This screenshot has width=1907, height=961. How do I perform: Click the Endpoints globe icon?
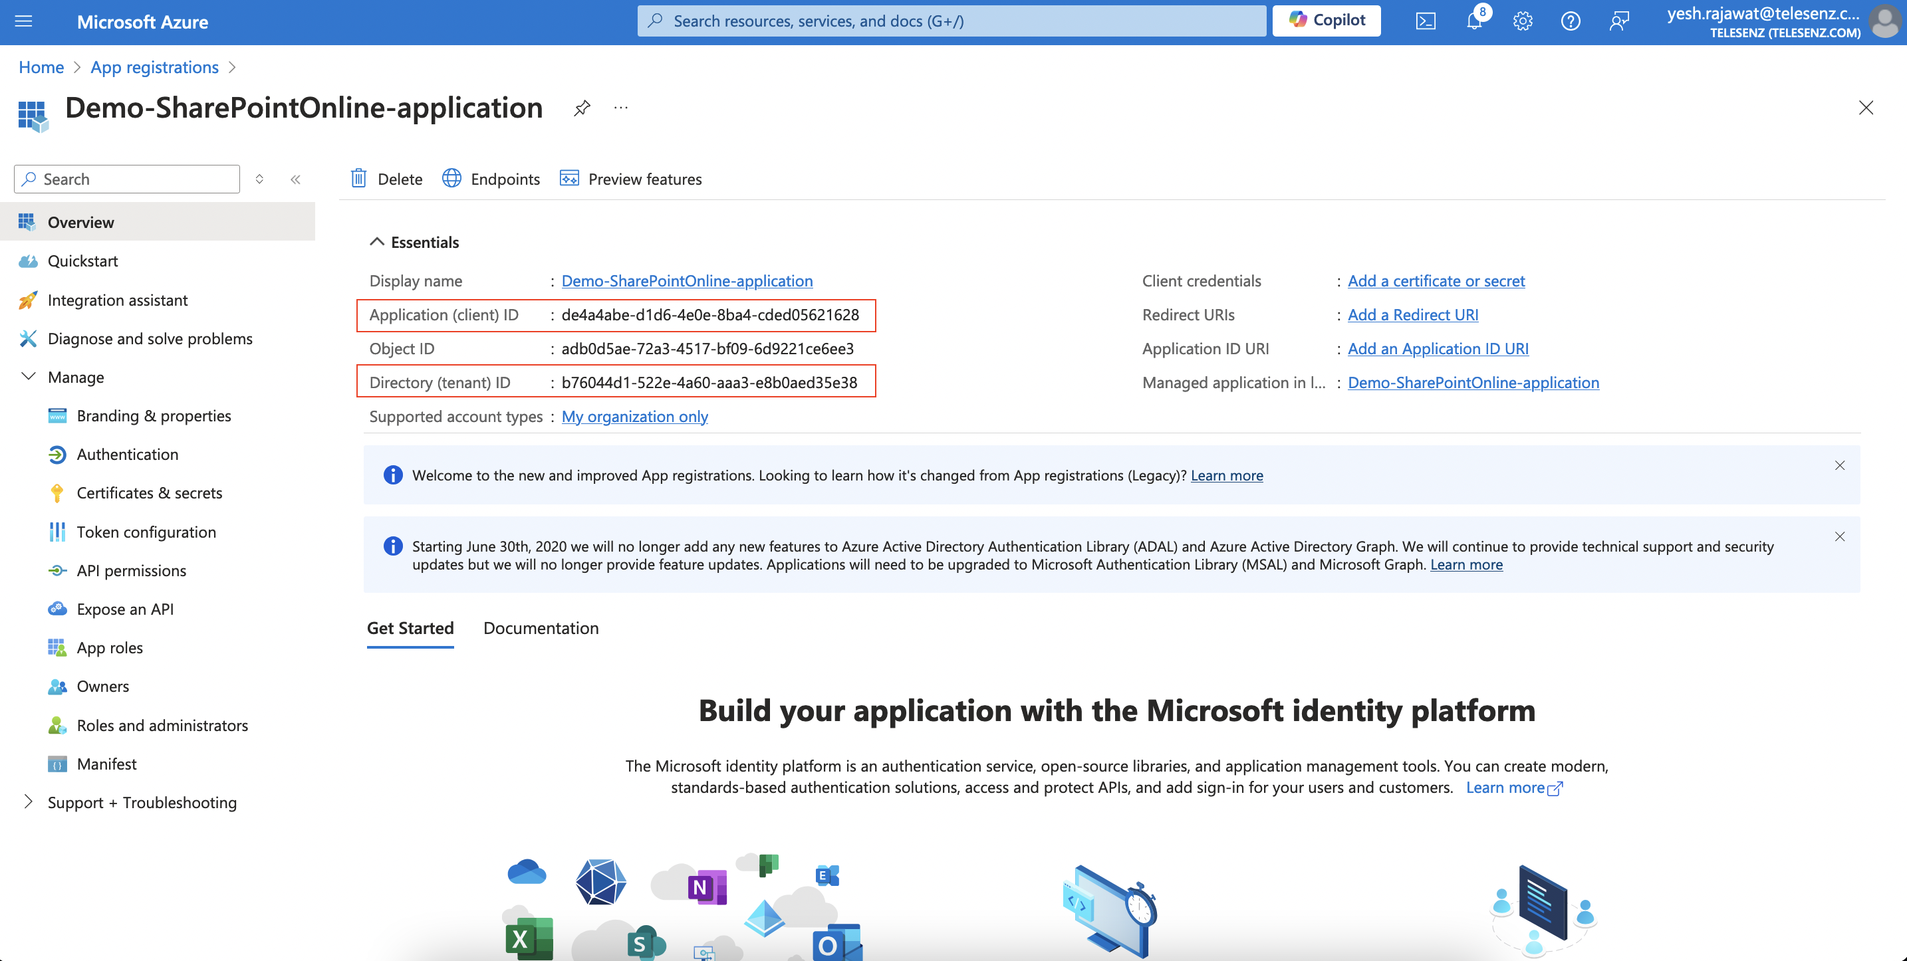click(451, 178)
